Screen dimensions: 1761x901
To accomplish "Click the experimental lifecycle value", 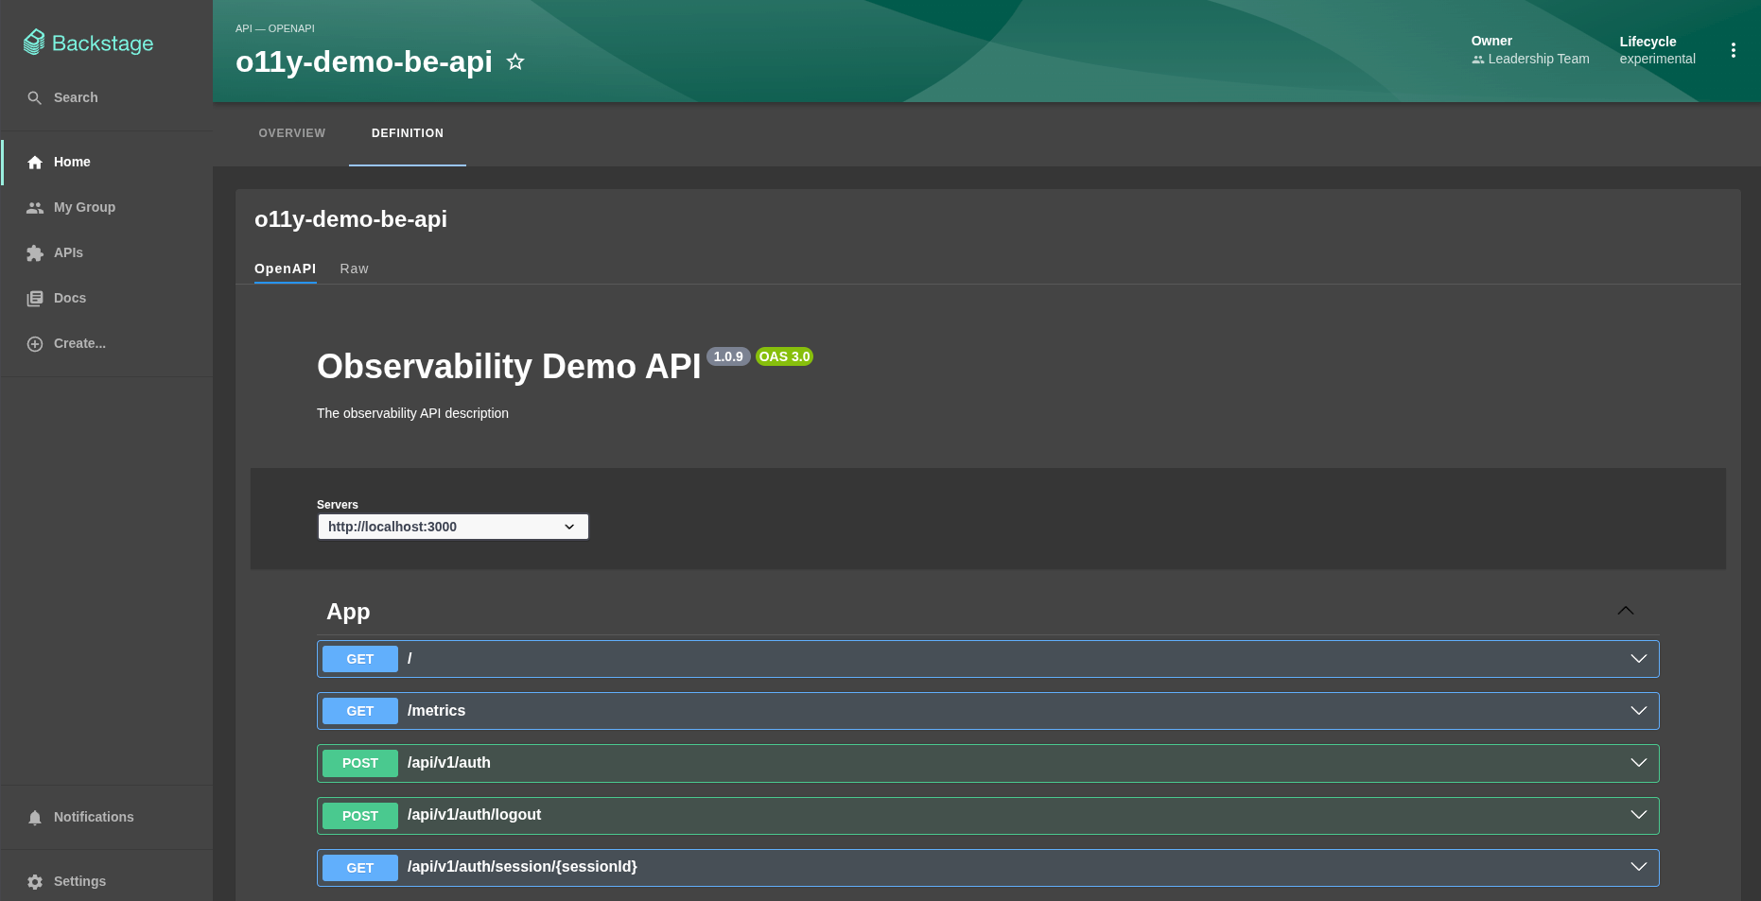I will click(x=1658, y=59).
